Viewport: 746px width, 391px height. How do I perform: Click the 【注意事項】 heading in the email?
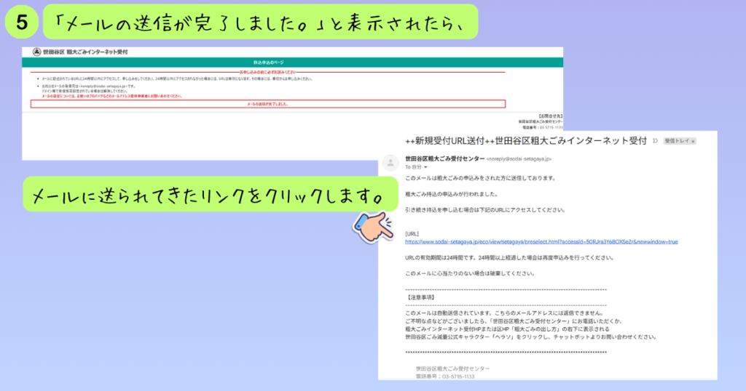(420, 297)
